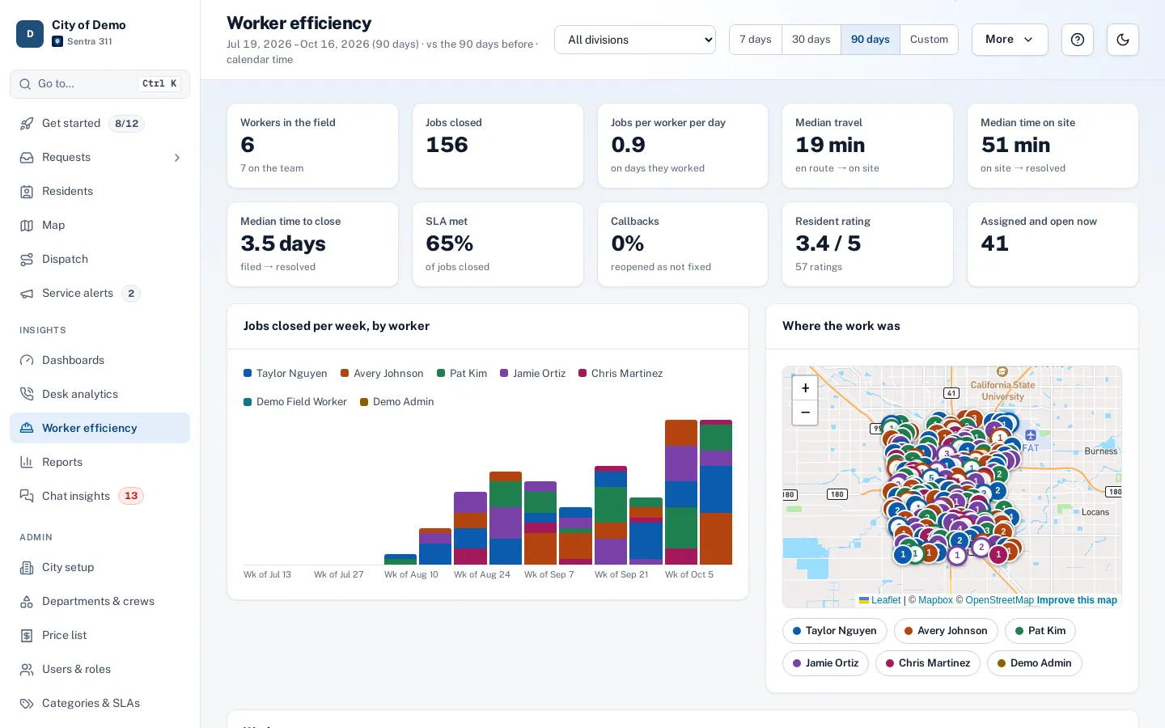Click the Get started rocket icon

pyautogui.click(x=27, y=124)
